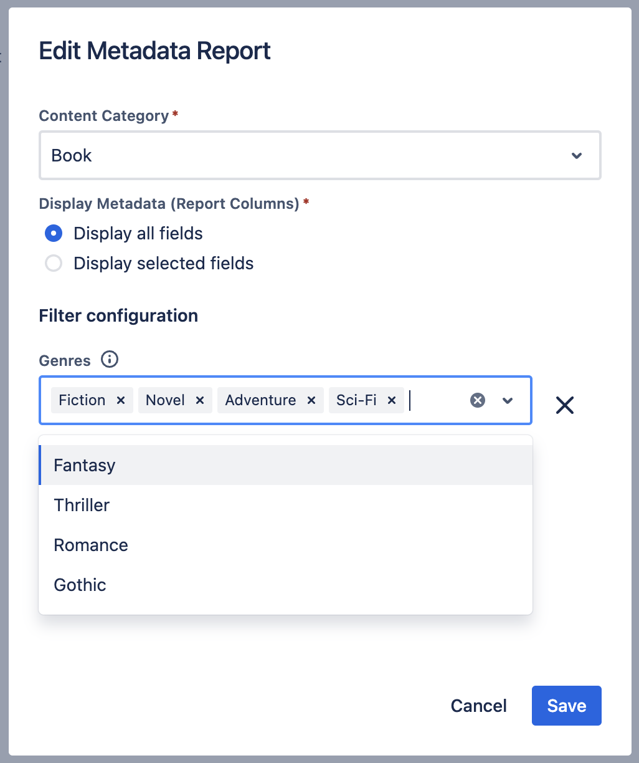639x763 pixels.
Task: Select Display selected fields option
Action: 54,264
